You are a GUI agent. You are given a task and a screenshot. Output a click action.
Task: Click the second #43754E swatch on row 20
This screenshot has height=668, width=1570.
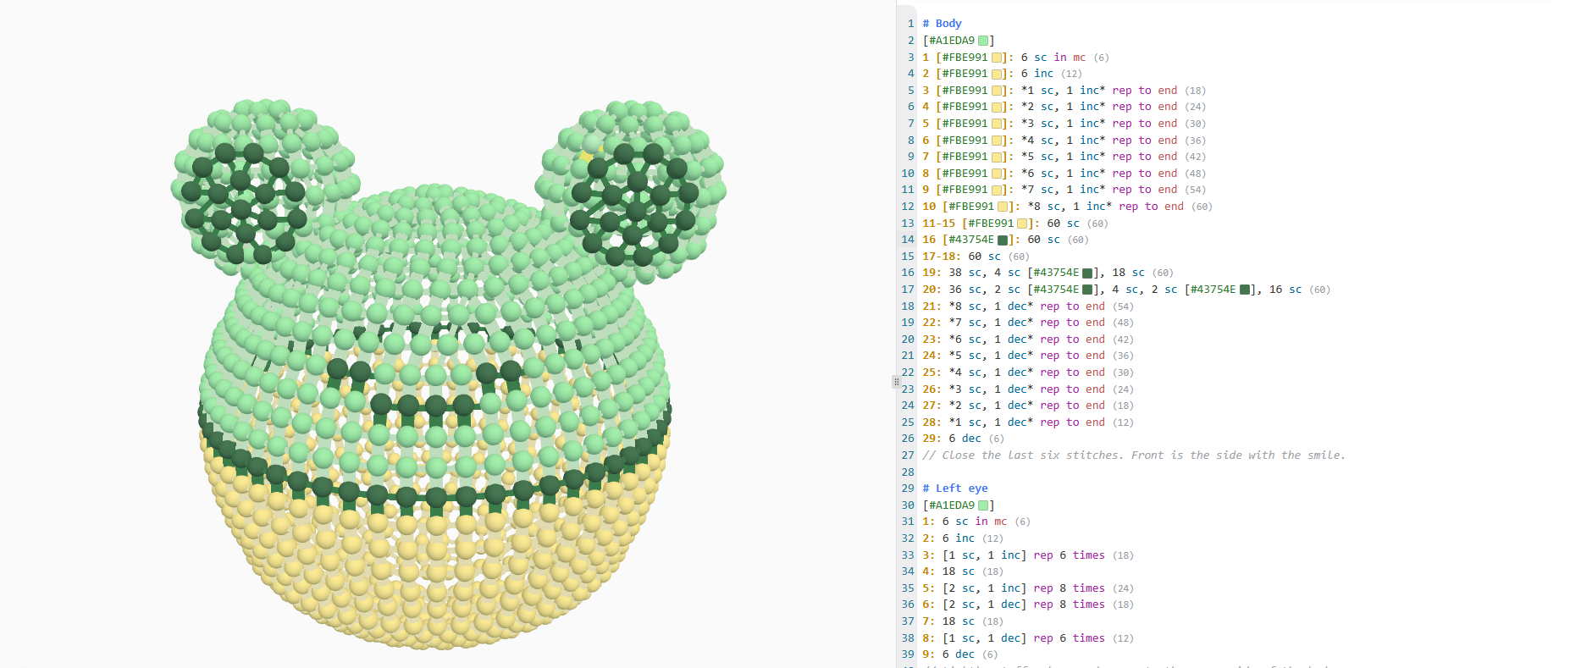(1245, 290)
